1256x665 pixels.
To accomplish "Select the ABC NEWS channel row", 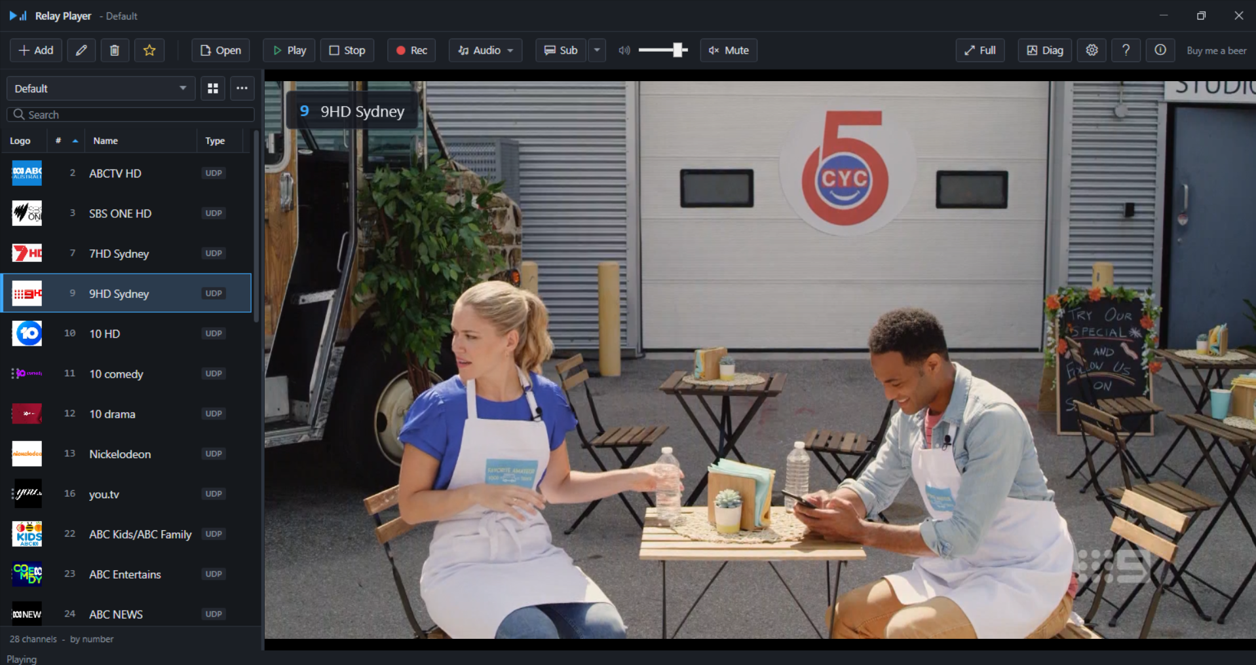I will 126,613.
